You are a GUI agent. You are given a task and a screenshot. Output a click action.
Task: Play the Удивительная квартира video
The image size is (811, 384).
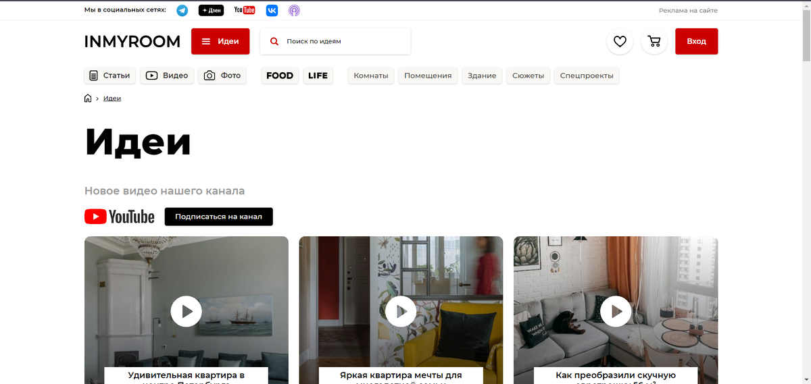[186, 312]
